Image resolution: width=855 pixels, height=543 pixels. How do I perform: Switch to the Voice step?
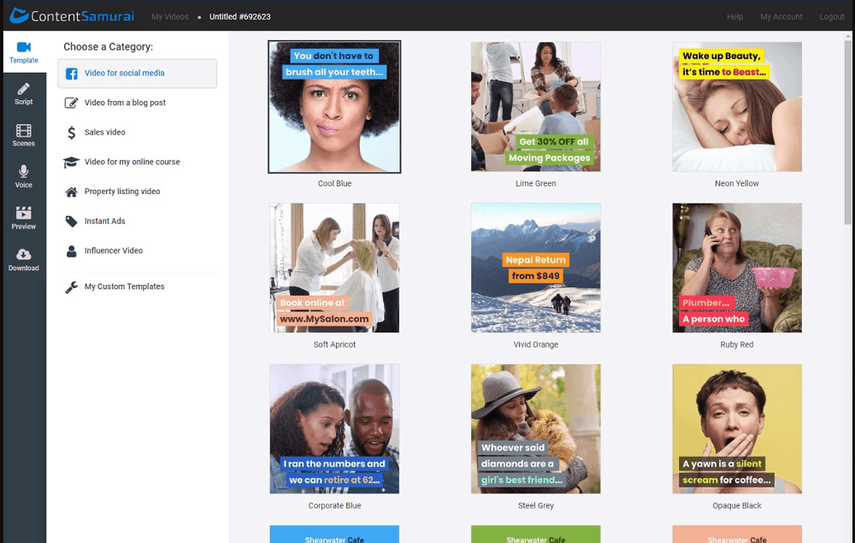coord(23,177)
